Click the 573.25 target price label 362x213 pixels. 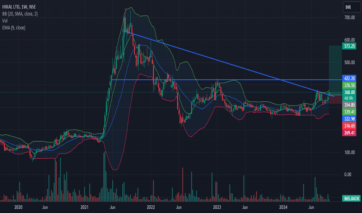click(x=349, y=46)
